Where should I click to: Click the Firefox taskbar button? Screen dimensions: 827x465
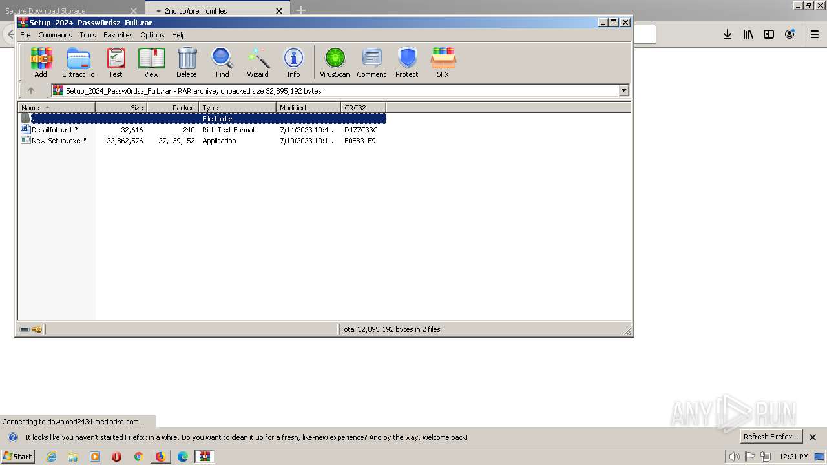[160, 457]
